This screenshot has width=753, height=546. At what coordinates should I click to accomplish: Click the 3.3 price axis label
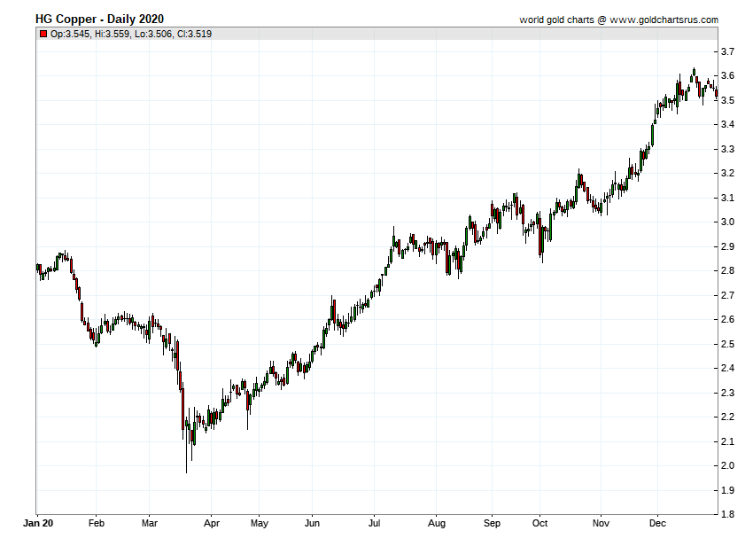[x=727, y=149]
